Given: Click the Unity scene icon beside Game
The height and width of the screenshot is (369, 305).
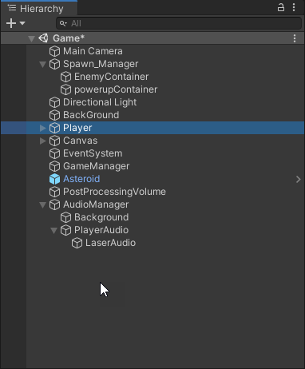Looking at the screenshot, I should coord(43,38).
